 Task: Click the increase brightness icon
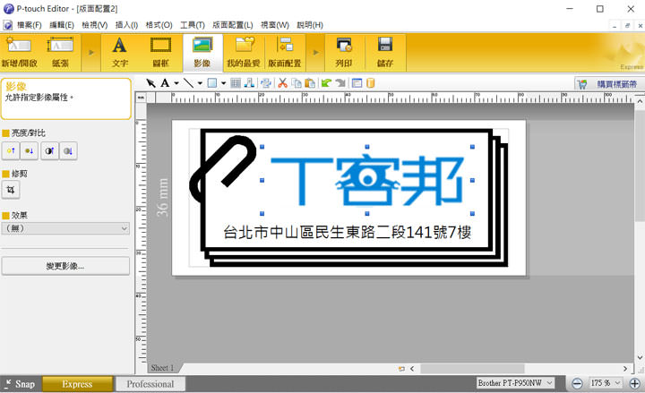(x=11, y=150)
